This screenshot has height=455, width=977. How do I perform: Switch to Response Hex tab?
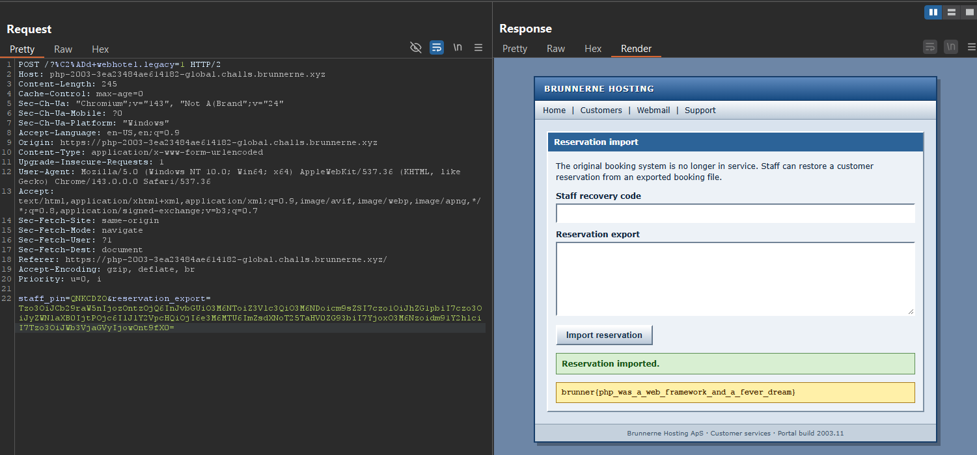click(593, 49)
